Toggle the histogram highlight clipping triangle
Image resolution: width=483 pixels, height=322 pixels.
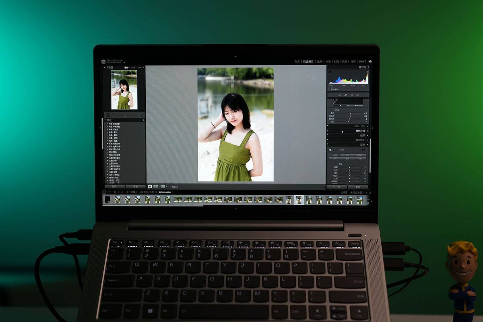(367, 72)
